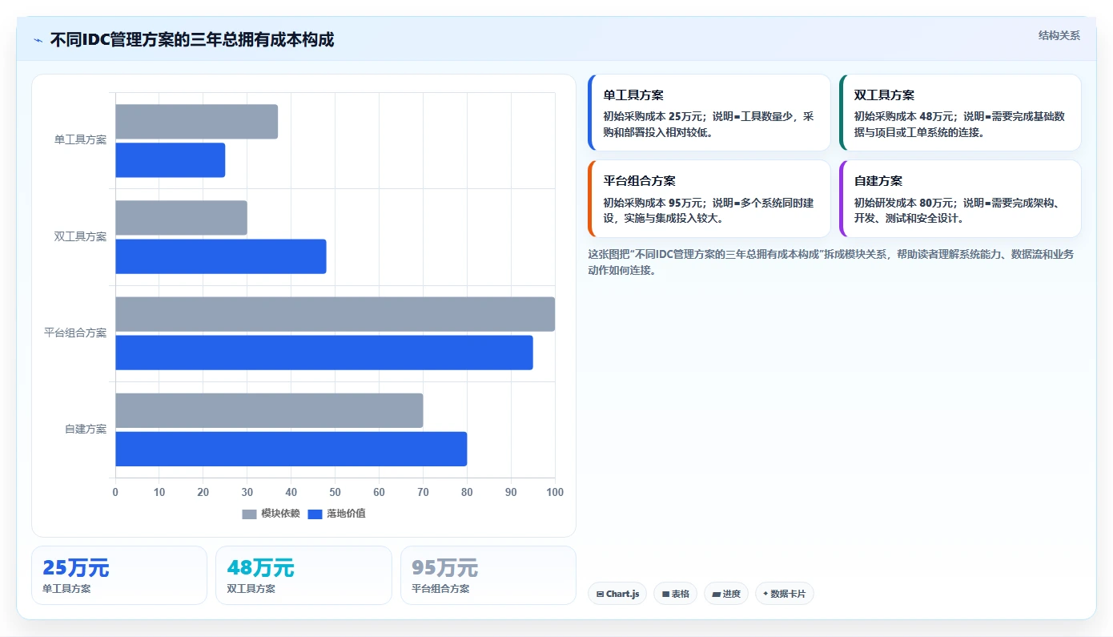Select the blue bar for 平台组合方案
The image size is (1113, 637).
pos(324,353)
